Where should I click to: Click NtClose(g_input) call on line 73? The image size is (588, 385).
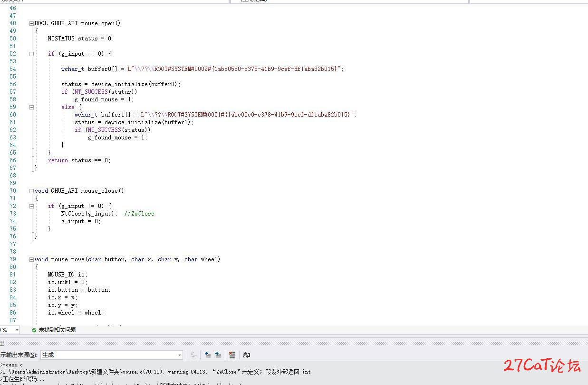point(89,214)
